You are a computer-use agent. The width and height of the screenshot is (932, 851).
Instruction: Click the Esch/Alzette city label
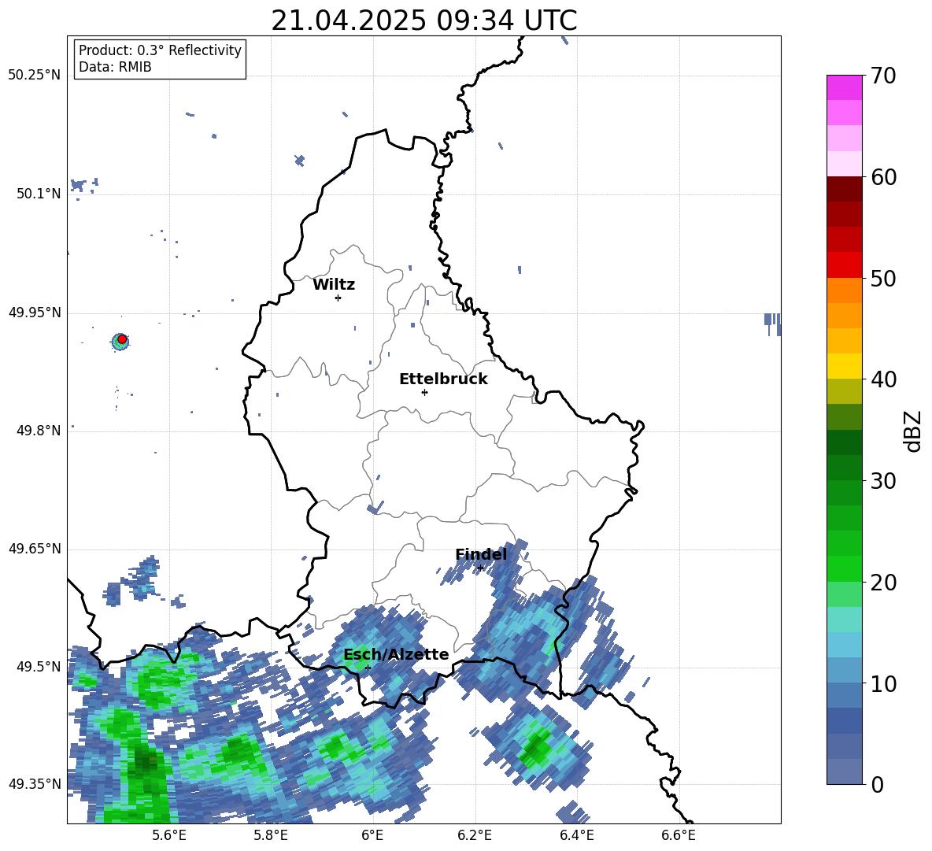(396, 654)
